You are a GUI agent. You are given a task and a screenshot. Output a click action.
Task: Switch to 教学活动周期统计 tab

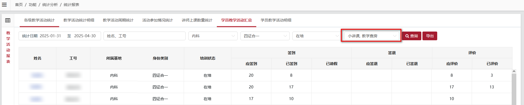click(x=118, y=20)
